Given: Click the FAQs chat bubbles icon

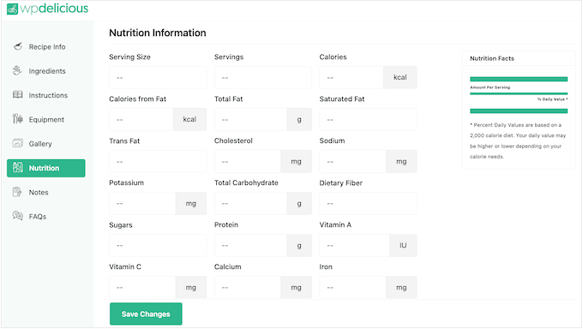Looking at the screenshot, I should click(17, 216).
